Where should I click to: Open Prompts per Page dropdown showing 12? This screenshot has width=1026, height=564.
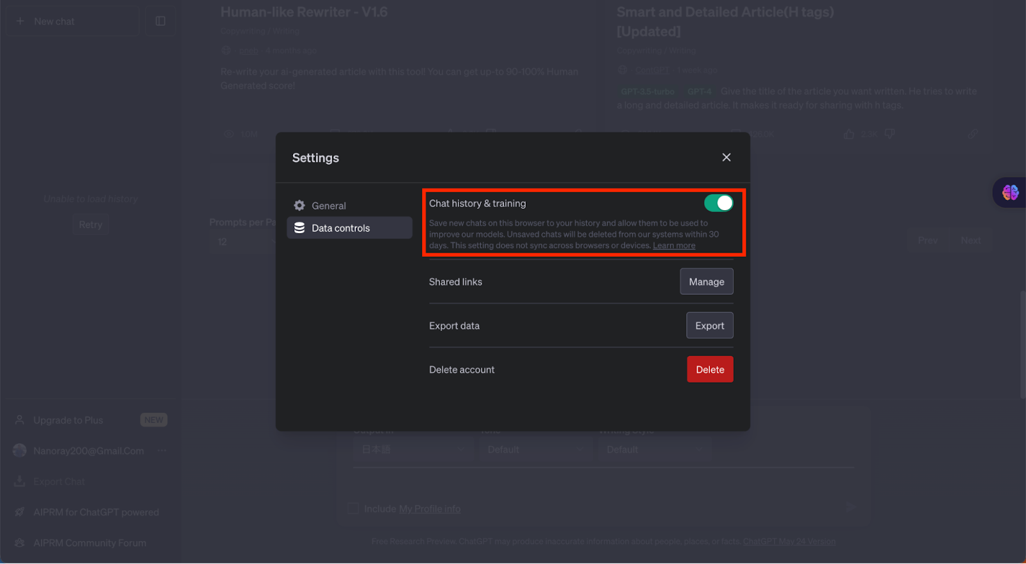[242, 242]
